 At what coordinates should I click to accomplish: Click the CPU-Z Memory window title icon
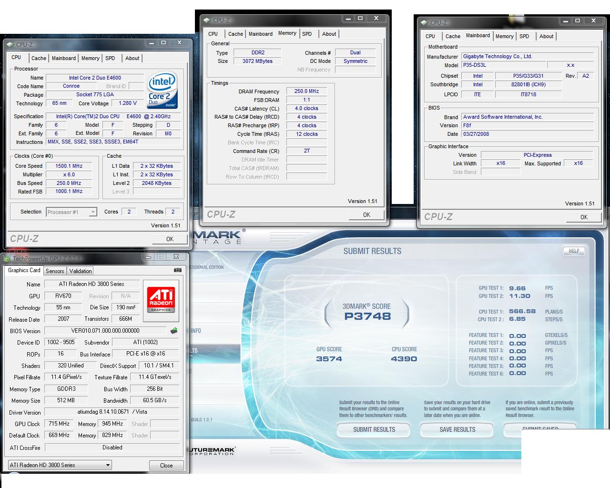tap(206, 20)
